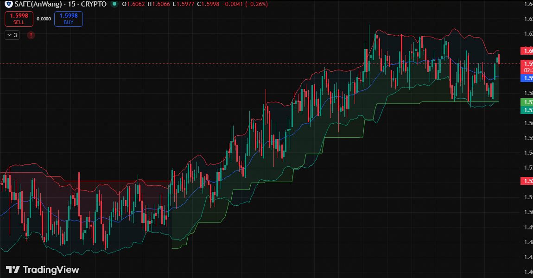
Task: Click the teal lower-band price label on axis
Action: point(527,110)
